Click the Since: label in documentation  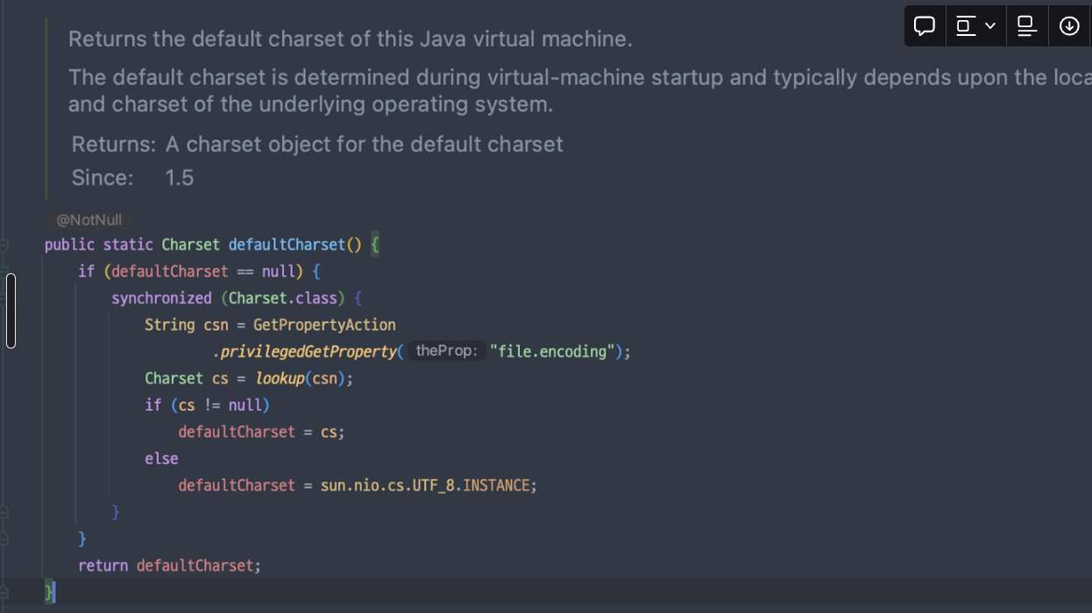pyautogui.click(x=103, y=178)
